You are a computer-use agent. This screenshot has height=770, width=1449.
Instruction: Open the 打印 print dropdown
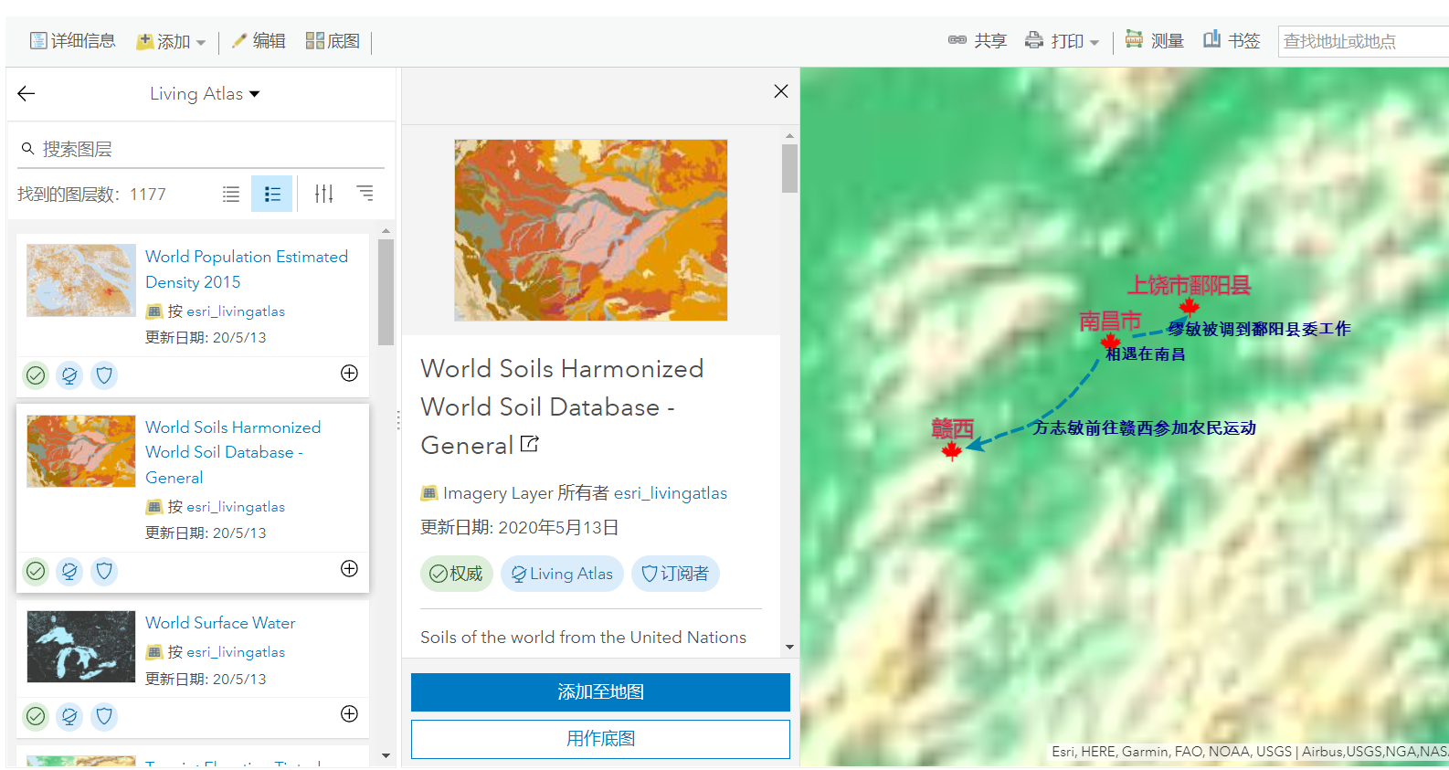[x=1062, y=41]
